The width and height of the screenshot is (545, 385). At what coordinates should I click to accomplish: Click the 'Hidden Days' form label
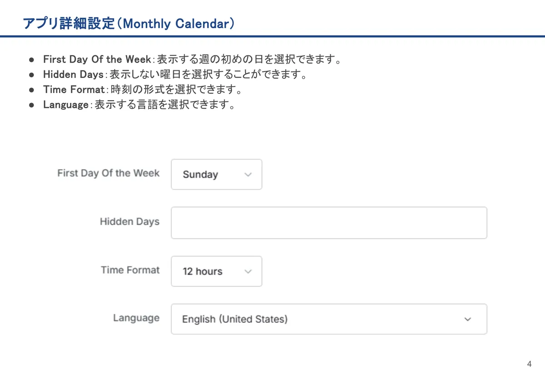click(x=130, y=222)
